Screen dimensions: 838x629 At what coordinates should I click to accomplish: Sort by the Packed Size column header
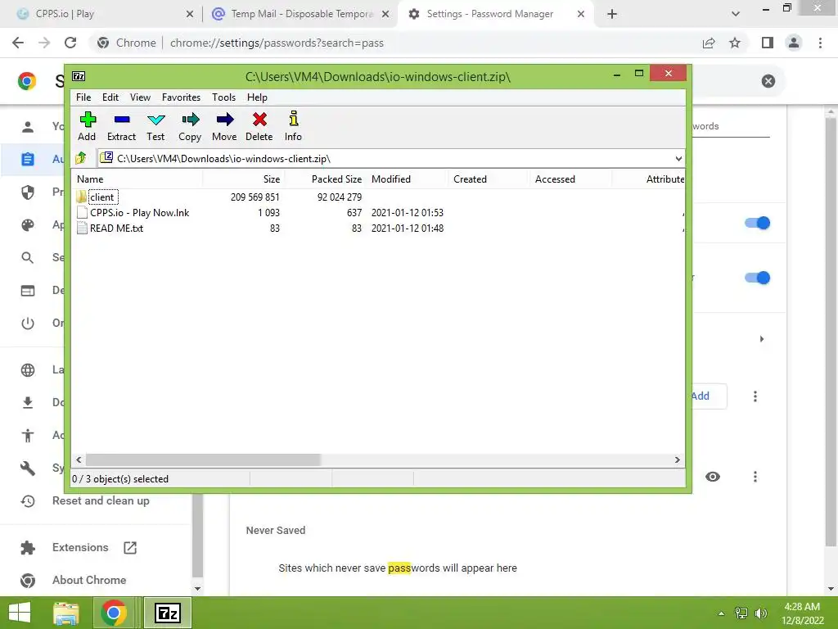pyautogui.click(x=325, y=179)
